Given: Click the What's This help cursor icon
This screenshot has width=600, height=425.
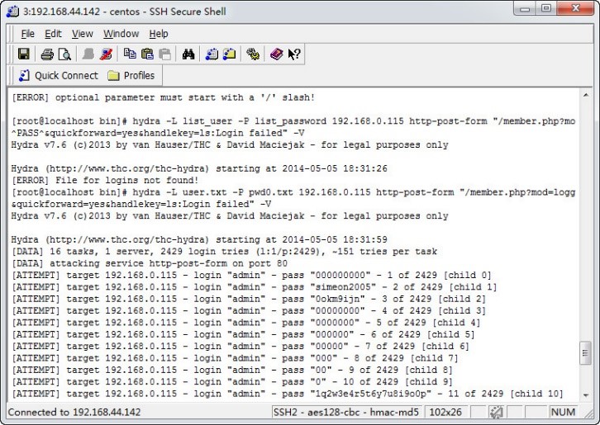Looking at the screenshot, I should [294, 54].
